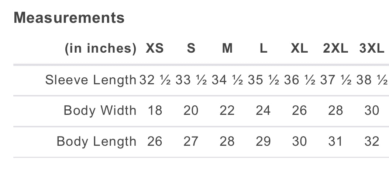Click body width value 24
The image size is (389, 173).
(263, 110)
